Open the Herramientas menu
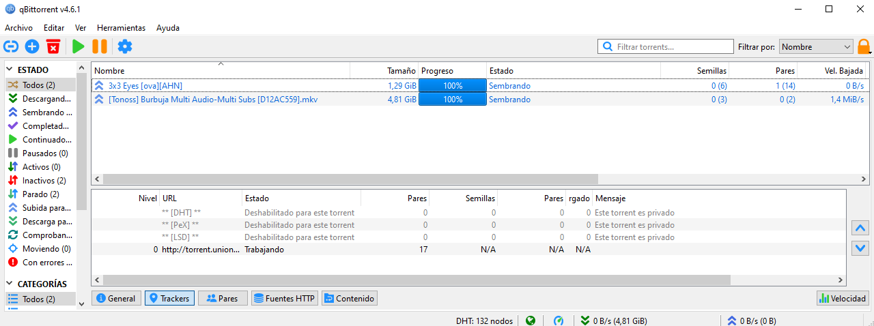Image resolution: width=874 pixels, height=326 pixels. (x=122, y=28)
